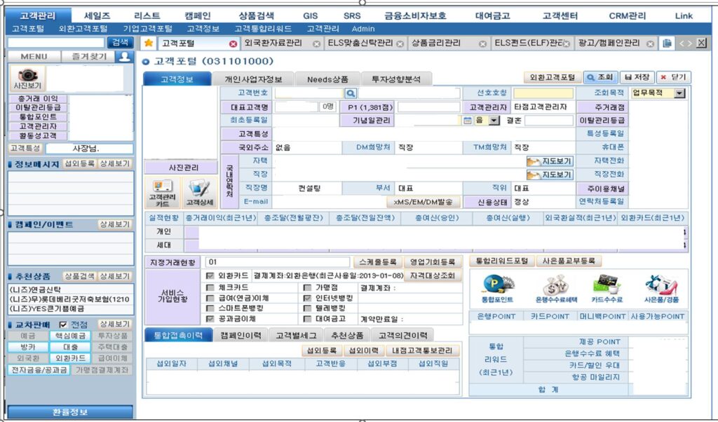
Task: Click the 영업기회등록 button
Action: pos(432,261)
